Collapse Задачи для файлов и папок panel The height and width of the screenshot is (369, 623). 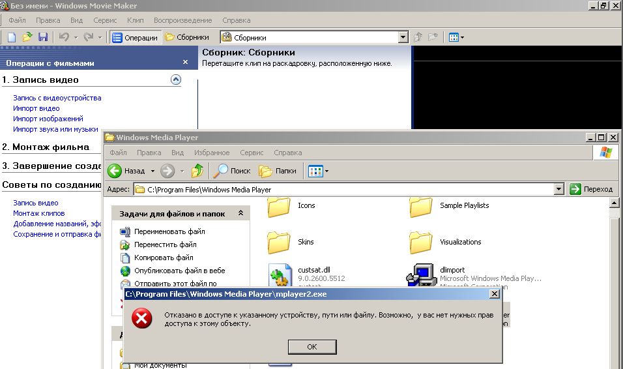tap(240, 214)
